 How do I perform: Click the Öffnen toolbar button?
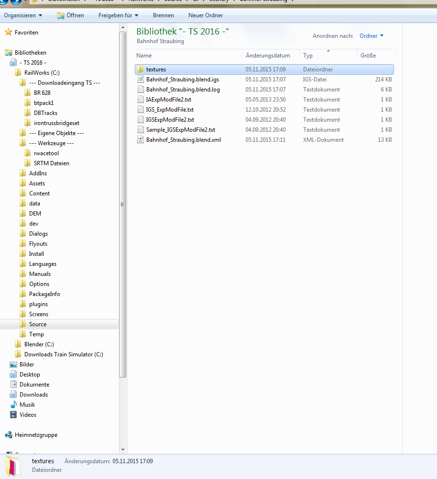coord(70,15)
